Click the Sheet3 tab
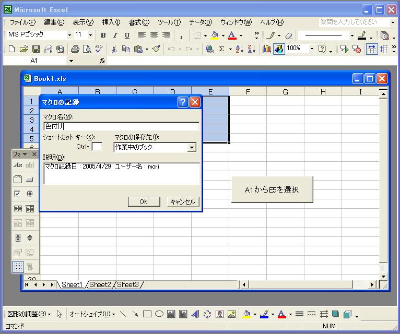The width and height of the screenshot is (400, 334). click(x=128, y=284)
